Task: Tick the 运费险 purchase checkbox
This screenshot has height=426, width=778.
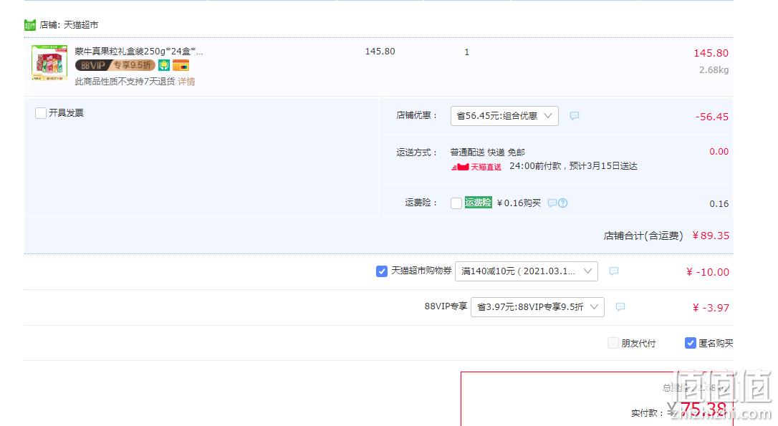Action: coord(456,203)
